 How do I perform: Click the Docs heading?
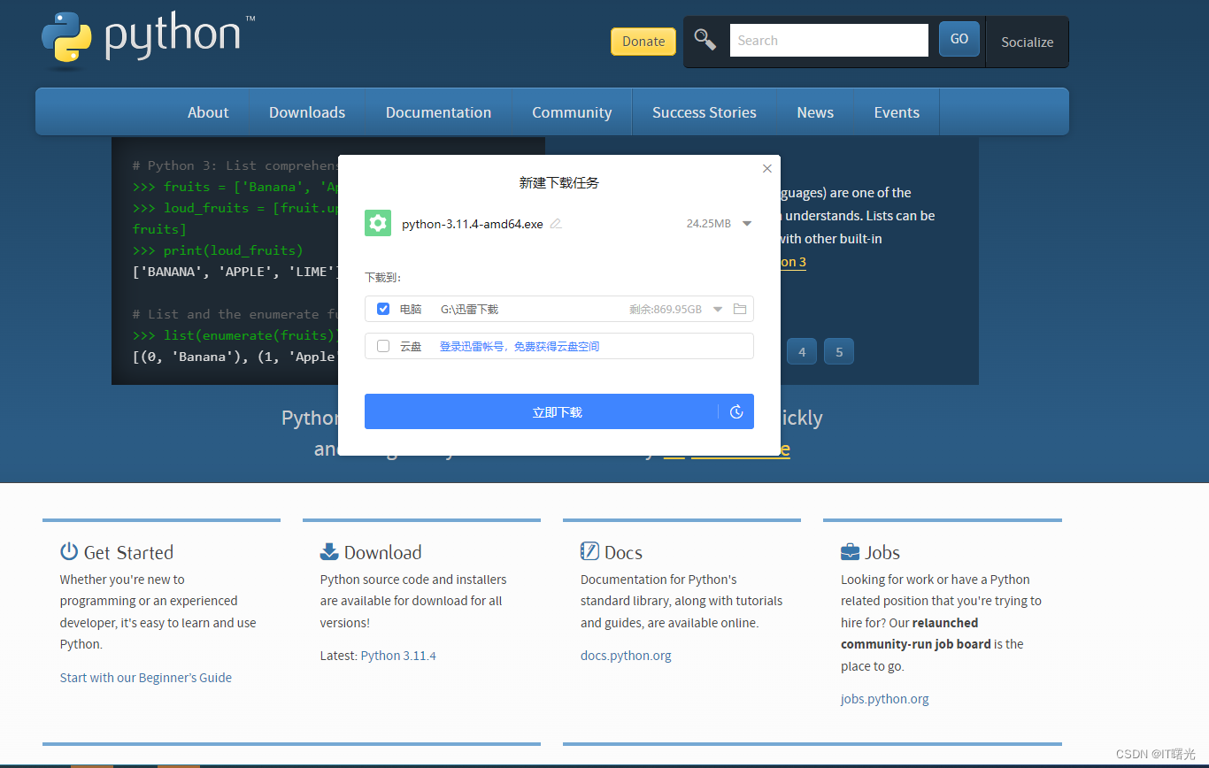pos(623,552)
